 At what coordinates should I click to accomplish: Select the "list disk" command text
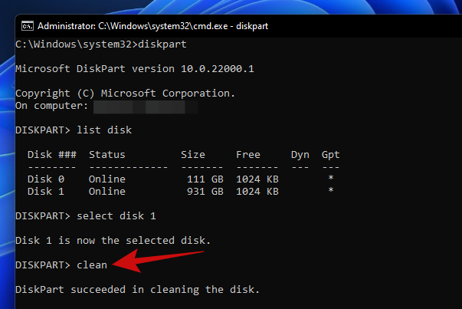(x=104, y=130)
